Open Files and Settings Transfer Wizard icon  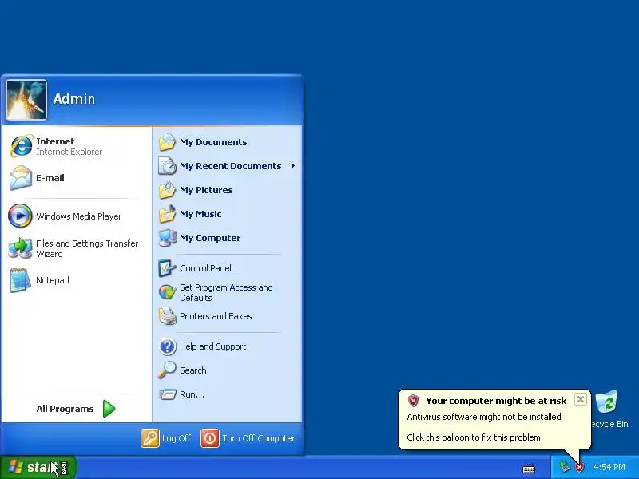20,248
